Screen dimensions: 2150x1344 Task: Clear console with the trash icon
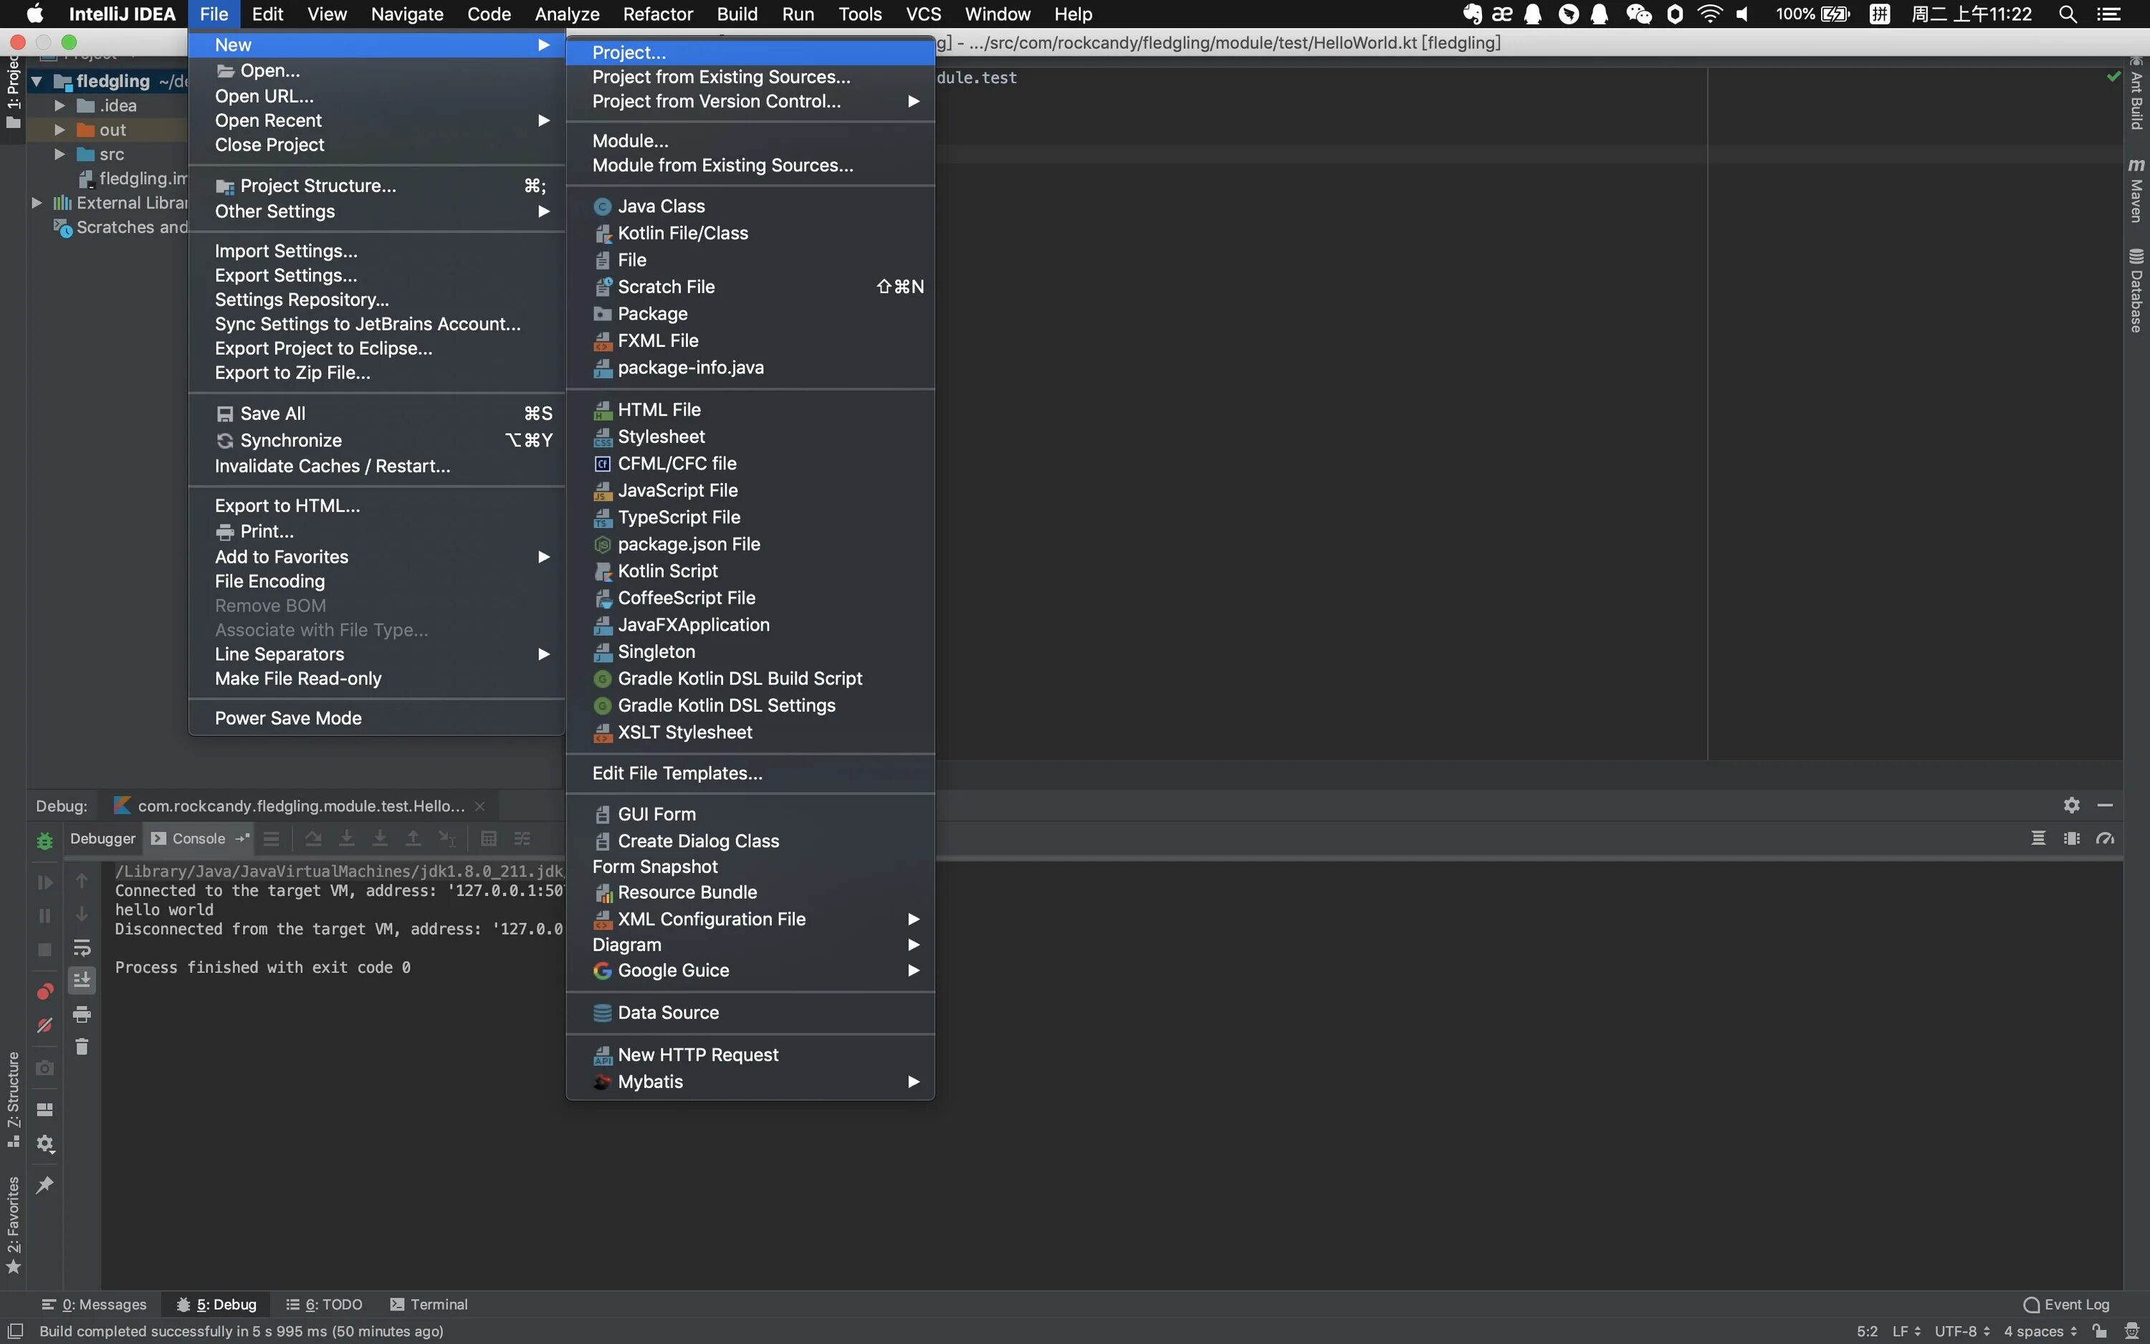point(82,1047)
